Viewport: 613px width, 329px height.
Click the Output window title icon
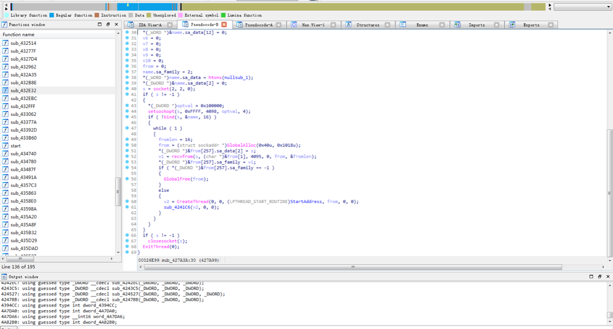[x=5, y=276]
